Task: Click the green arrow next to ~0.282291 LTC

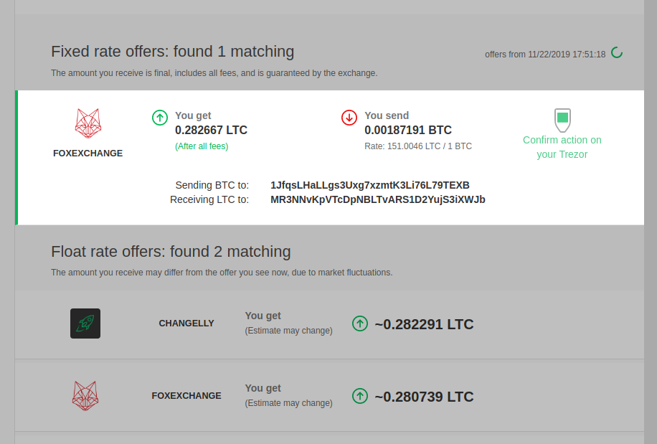Action: [x=360, y=324]
